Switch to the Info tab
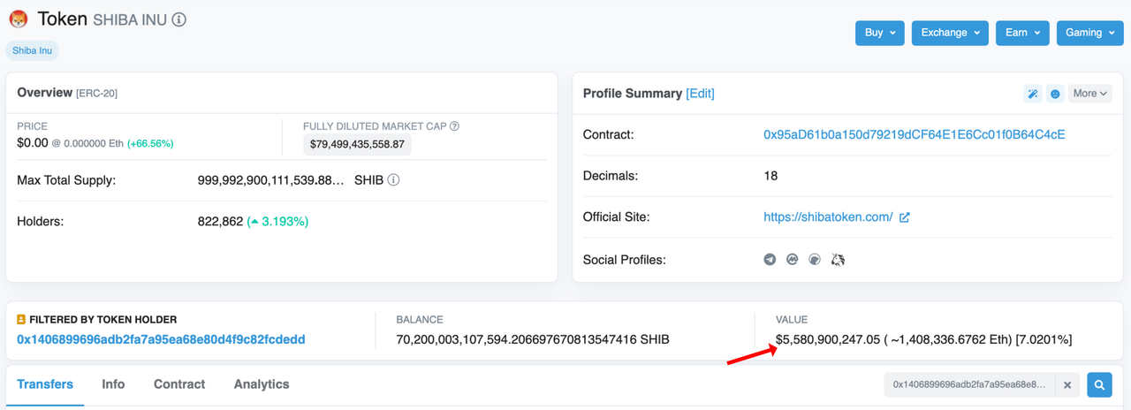Image resolution: width=1131 pixels, height=410 pixels. click(113, 384)
